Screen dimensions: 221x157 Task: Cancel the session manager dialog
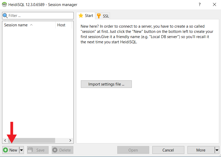pyautogui.click(x=168, y=150)
